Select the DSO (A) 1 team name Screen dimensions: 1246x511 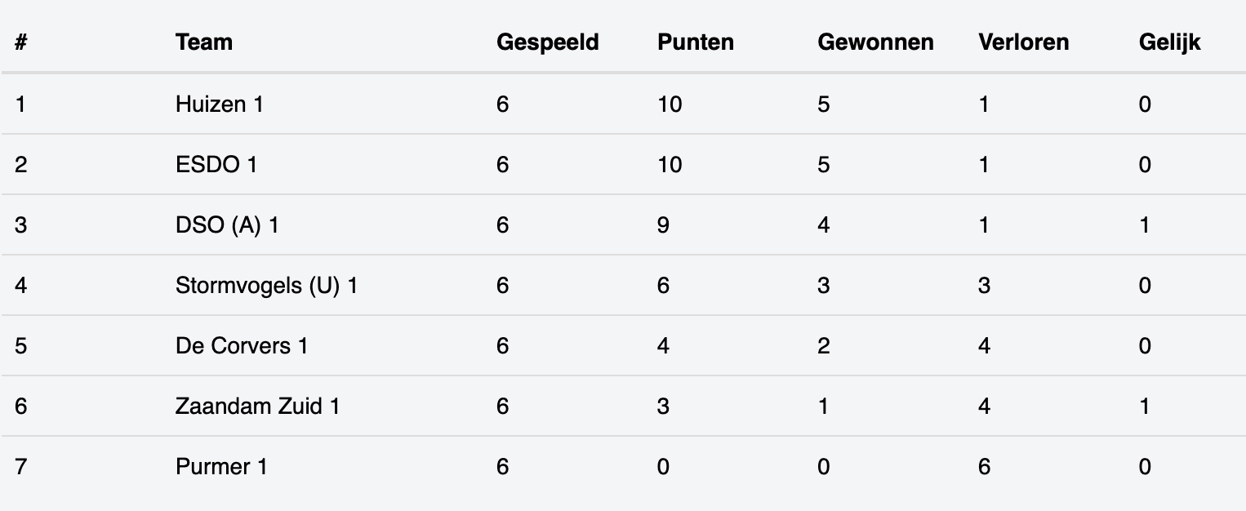pos(227,225)
